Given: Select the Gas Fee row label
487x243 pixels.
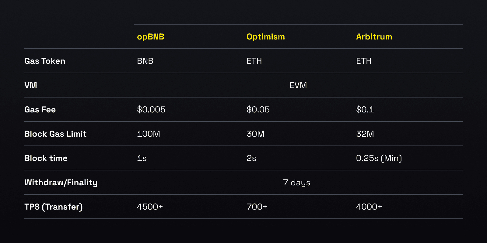Looking at the screenshot, I should (40, 110).
